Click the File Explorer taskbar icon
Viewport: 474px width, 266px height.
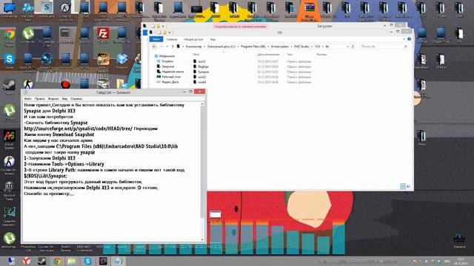pos(72,261)
